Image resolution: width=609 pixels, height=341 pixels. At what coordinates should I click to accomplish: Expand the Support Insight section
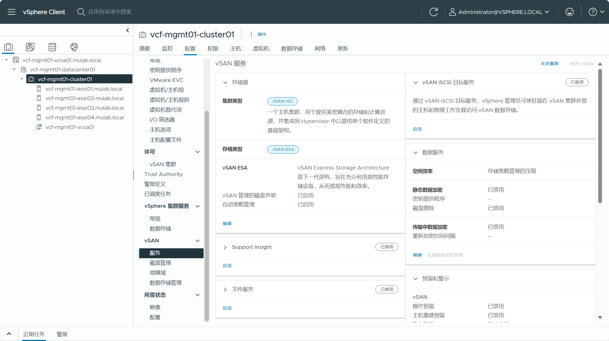[x=225, y=247]
